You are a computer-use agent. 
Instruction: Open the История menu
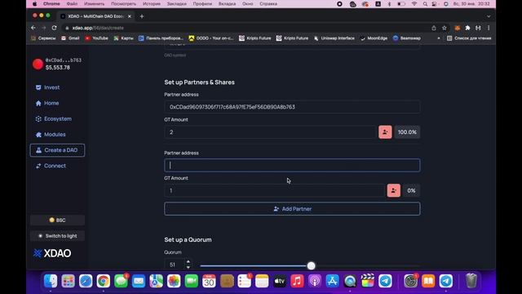pyautogui.click(x=152, y=4)
